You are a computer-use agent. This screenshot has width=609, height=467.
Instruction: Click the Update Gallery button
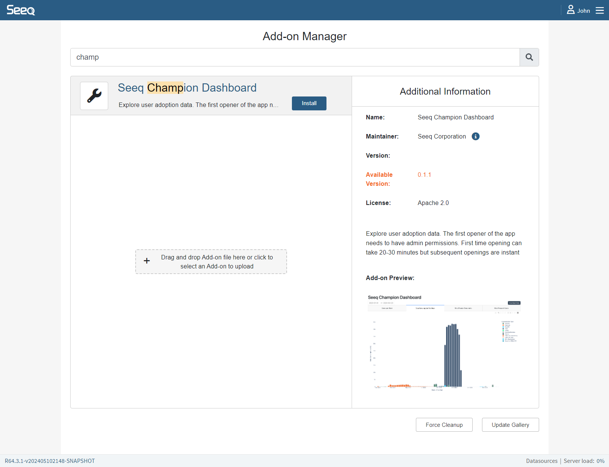(510, 425)
